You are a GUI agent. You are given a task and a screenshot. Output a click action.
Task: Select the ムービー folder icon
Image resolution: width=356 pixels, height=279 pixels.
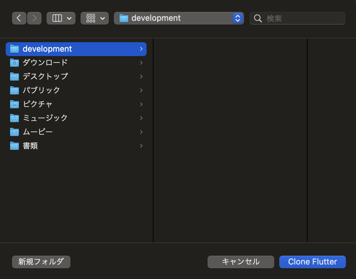tap(14, 132)
